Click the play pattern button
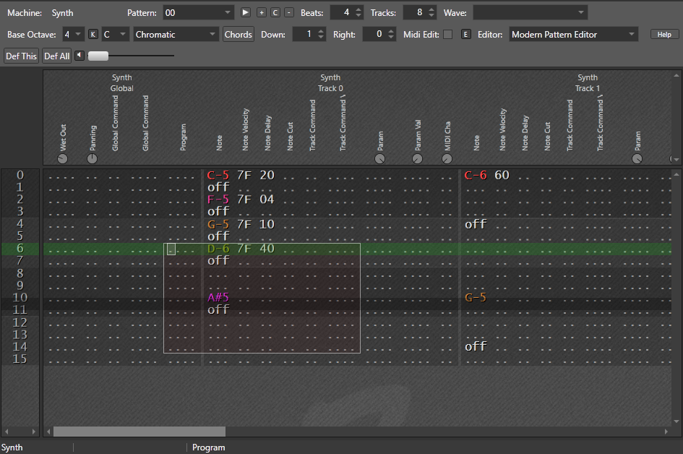Viewport: 683px width, 454px height. click(x=246, y=12)
